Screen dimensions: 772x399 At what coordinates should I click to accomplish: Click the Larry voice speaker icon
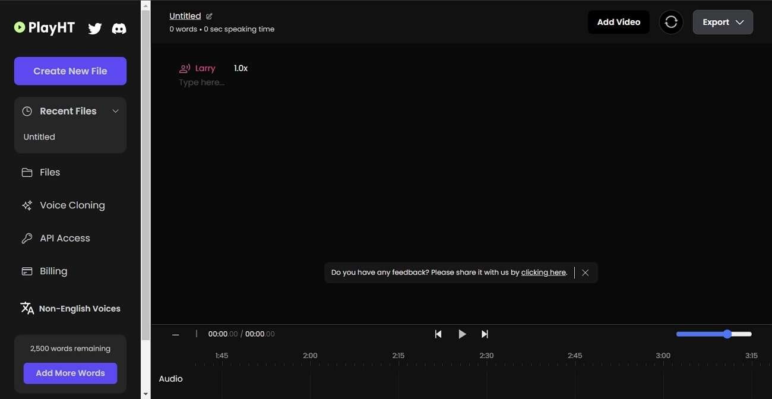click(x=185, y=68)
